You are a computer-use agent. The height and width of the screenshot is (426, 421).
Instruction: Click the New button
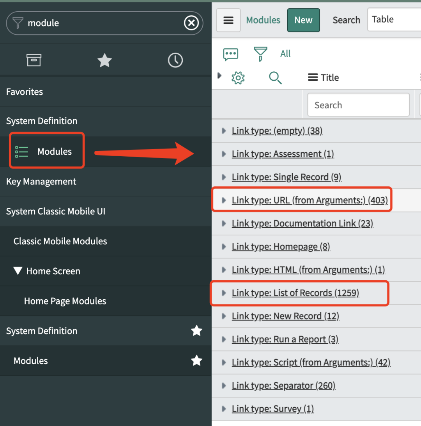303,20
